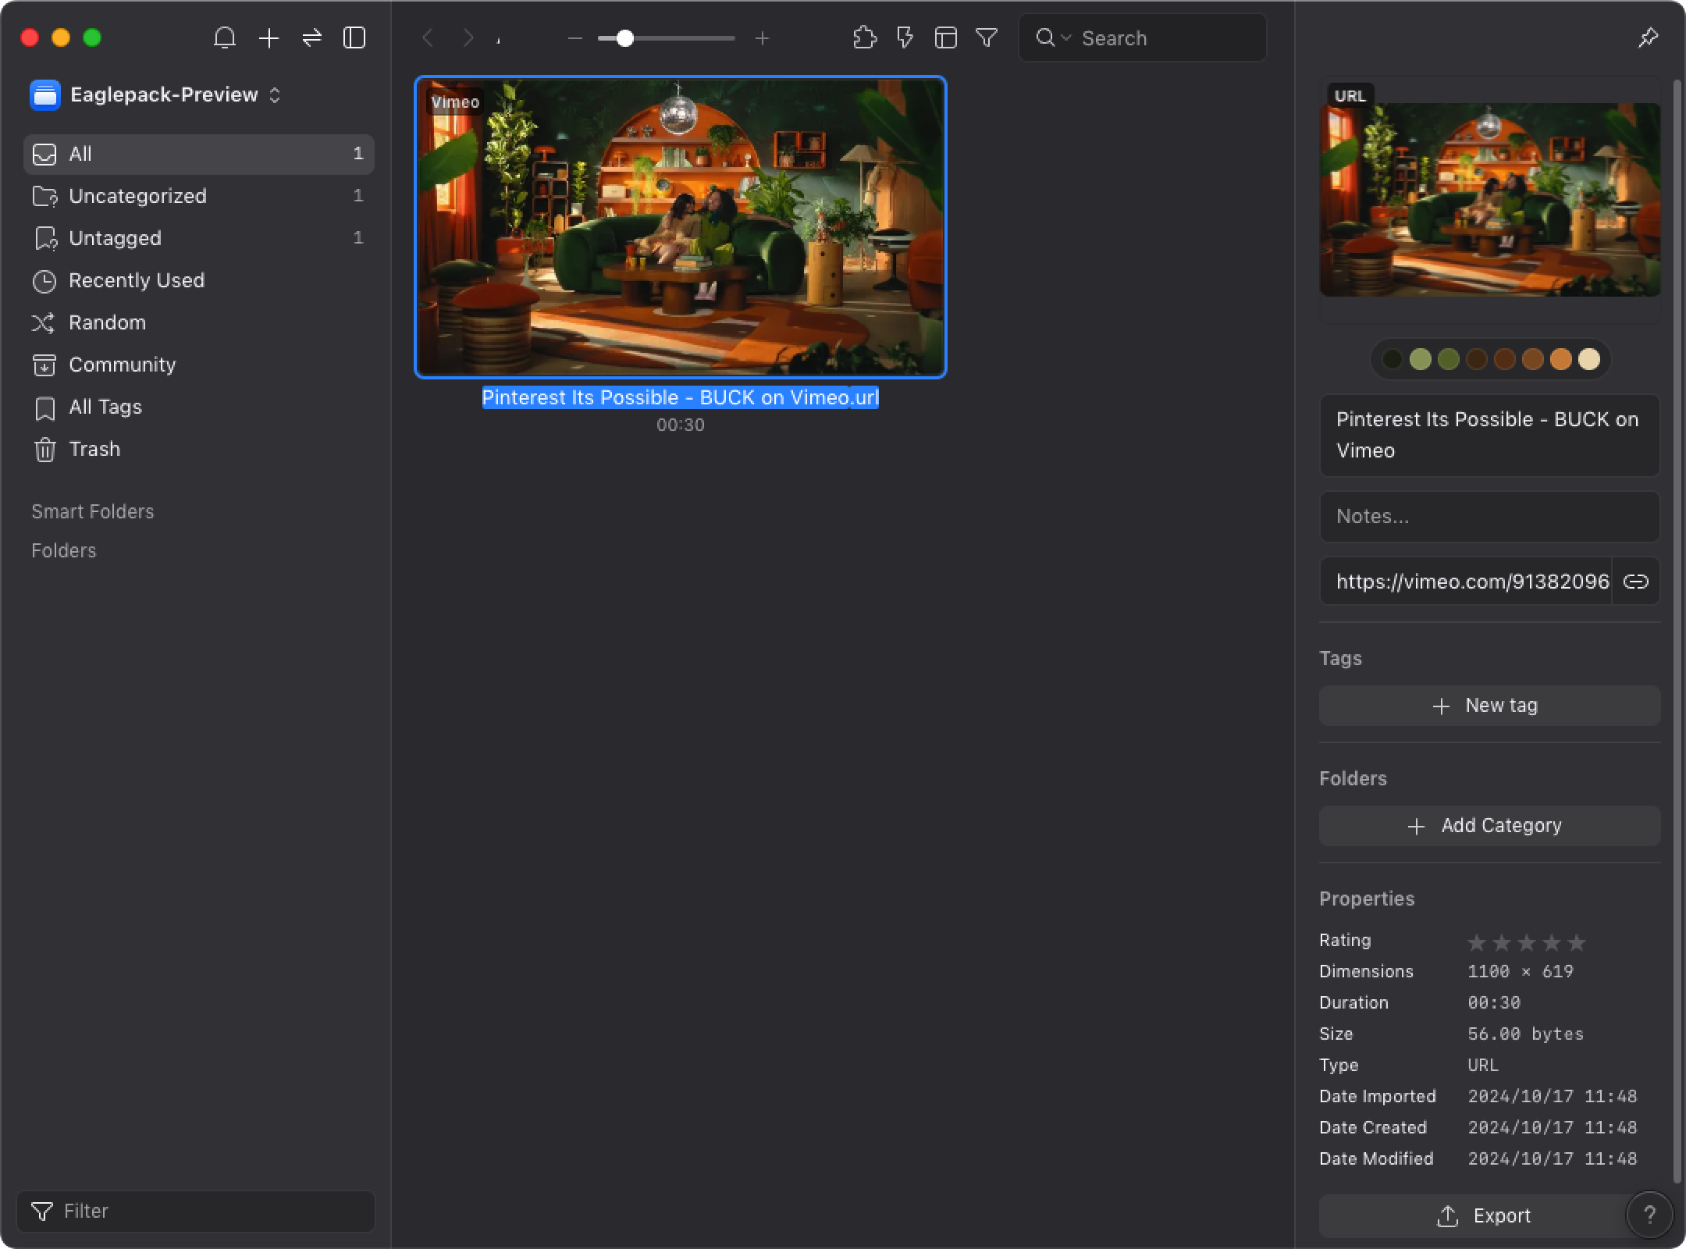
Task: Open the Eaglepack-Preview library switcher
Action: 156,94
